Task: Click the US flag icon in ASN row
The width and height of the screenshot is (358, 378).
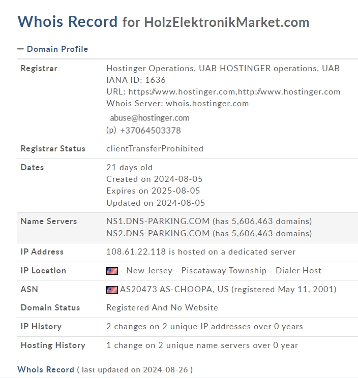Action: 112,290
